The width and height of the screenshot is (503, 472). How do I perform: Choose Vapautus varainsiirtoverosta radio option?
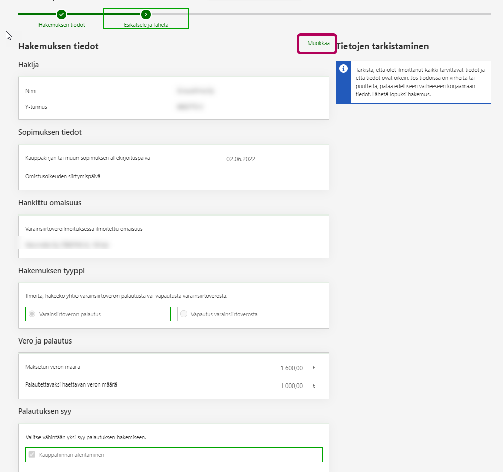tap(183, 314)
